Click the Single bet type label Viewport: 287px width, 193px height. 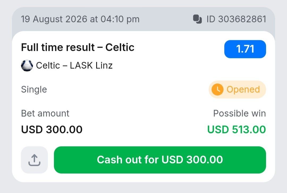[34, 90]
